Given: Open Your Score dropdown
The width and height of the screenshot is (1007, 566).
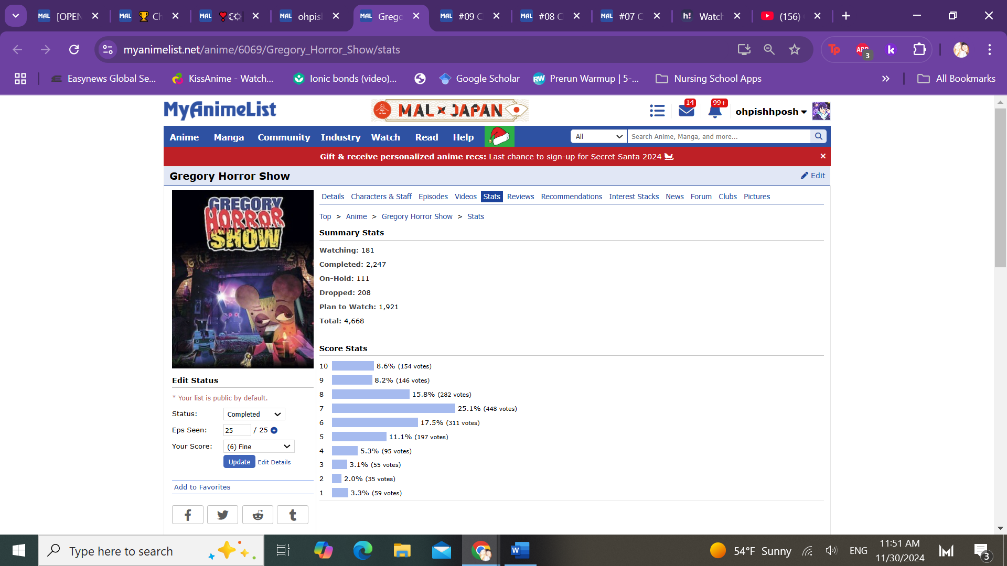Looking at the screenshot, I should pos(259,447).
